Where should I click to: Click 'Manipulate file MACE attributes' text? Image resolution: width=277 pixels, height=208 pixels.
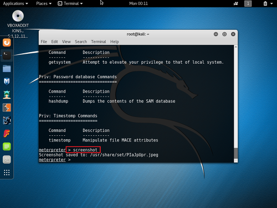point(120,140)
